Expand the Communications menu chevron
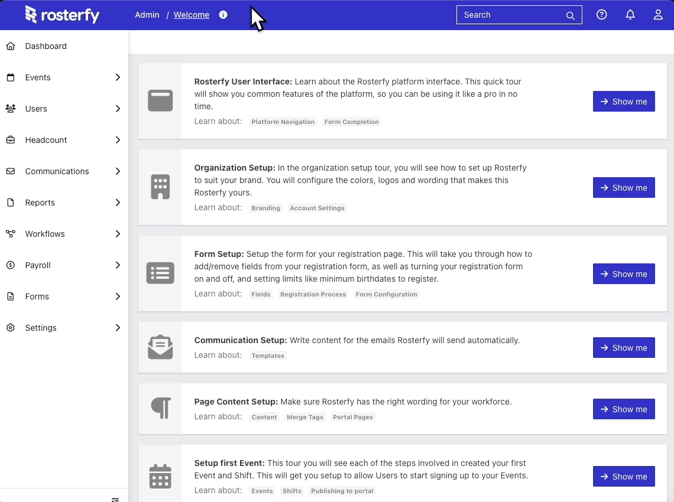Image resolution: width=674 pixels, height=502 pixels. [118, 171]
